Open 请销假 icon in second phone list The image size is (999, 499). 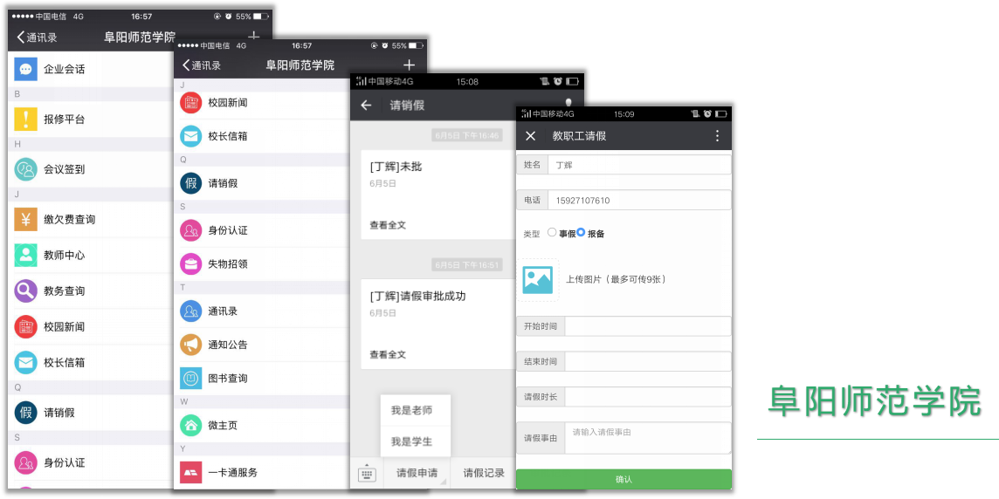point(190,183)
